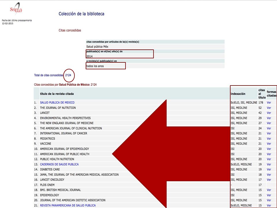
Task: Click Ver for Salud Publica de Mexico row
Action: (269, 103)
